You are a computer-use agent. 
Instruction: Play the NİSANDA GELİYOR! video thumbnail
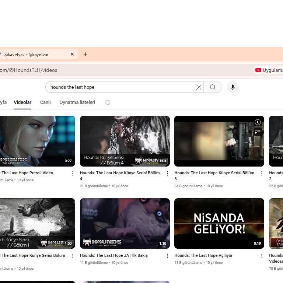pyautogui.click(x=219, y=223)
